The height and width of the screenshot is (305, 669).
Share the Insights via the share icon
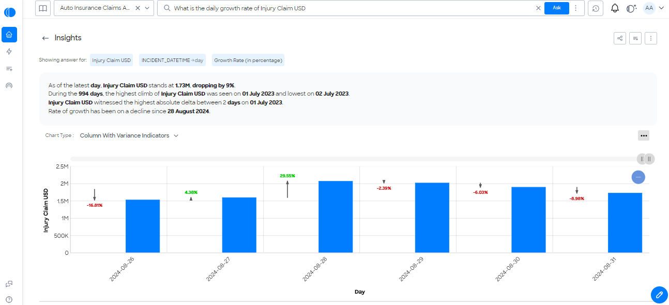pos(619,38)
